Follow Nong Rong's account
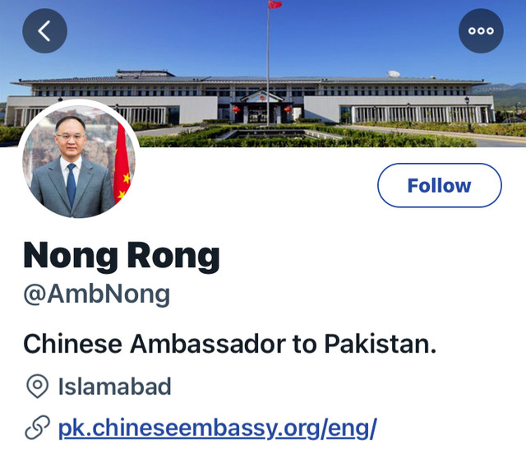 tap(440, 185)
